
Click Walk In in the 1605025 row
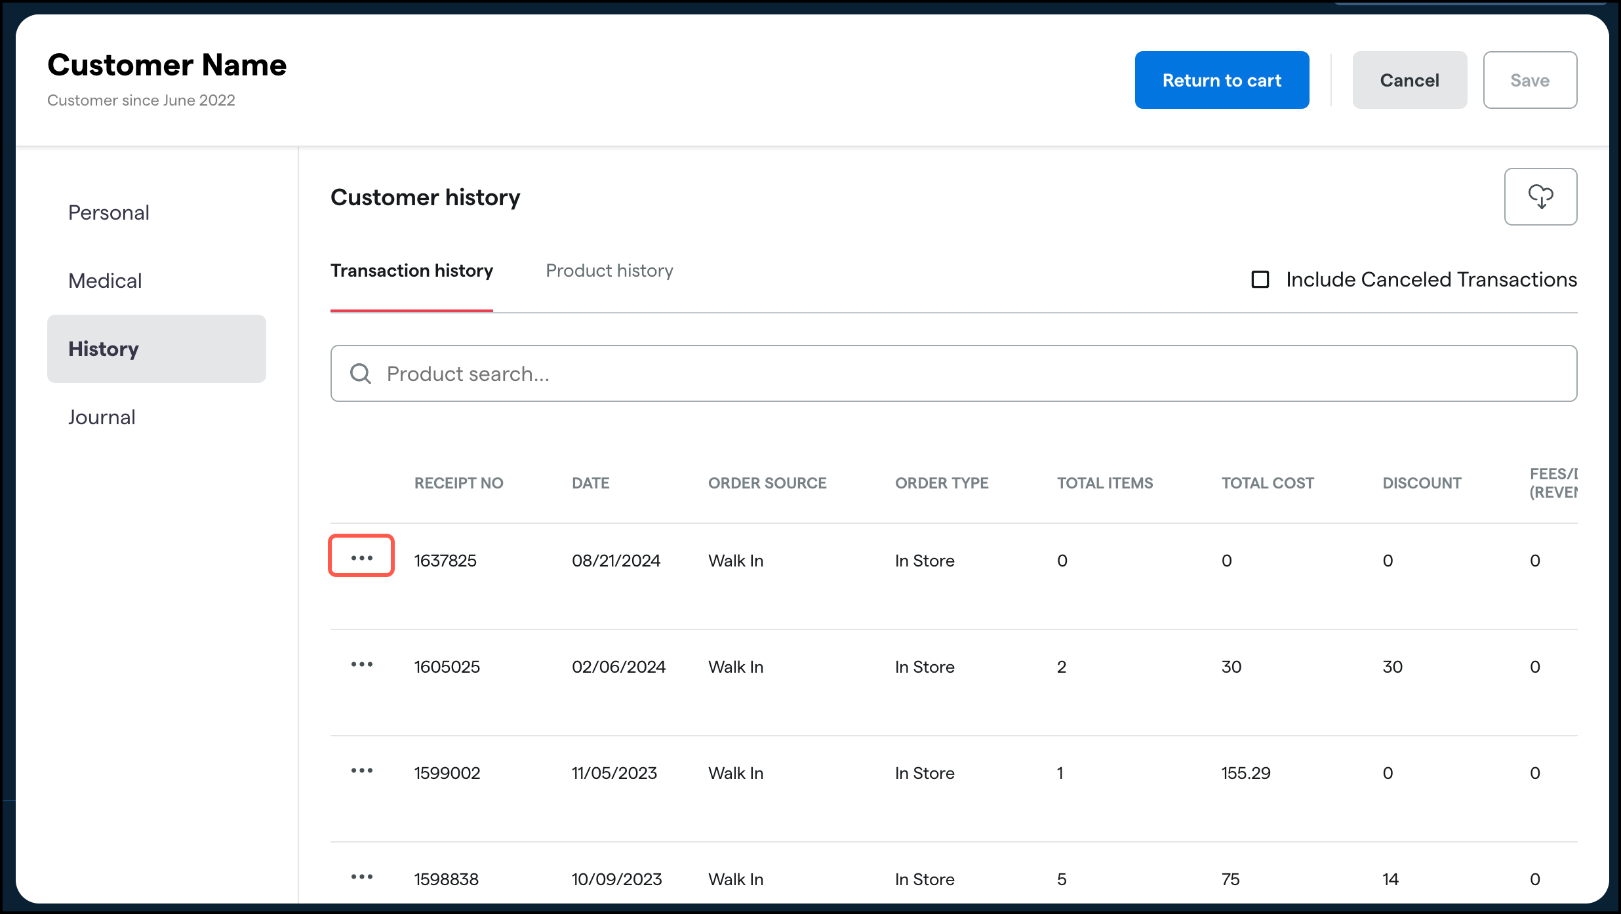736,667
